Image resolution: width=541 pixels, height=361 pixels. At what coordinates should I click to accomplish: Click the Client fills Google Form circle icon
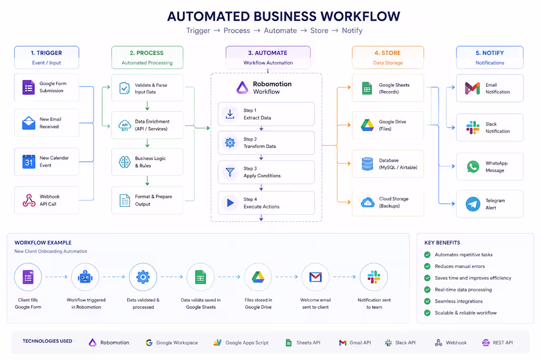(28, 277)
